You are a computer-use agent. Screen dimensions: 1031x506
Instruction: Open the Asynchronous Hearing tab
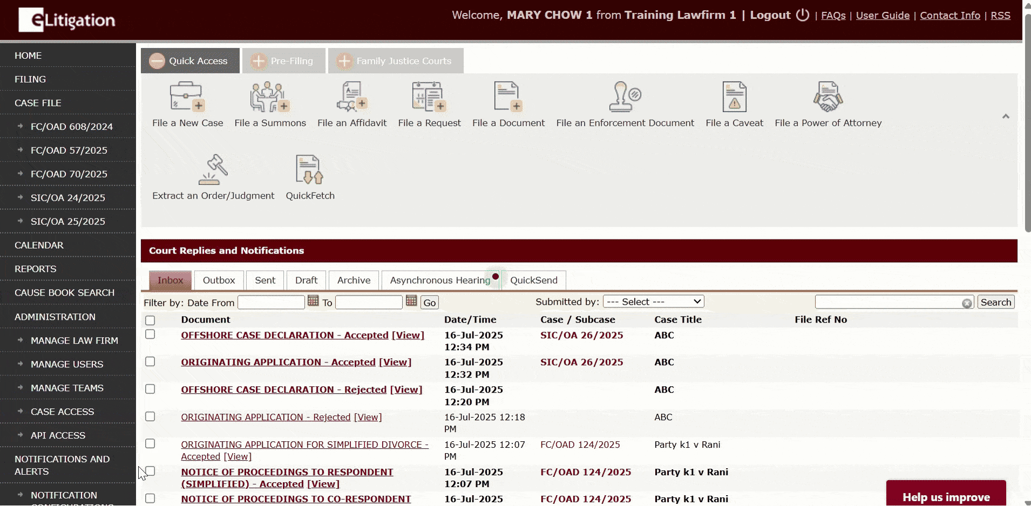[440, 281]
